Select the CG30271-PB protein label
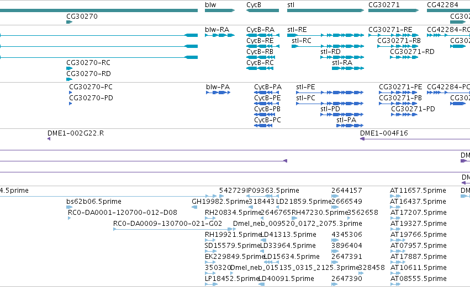Viewport: 470px width, 287px height. [x=400, y=99]
